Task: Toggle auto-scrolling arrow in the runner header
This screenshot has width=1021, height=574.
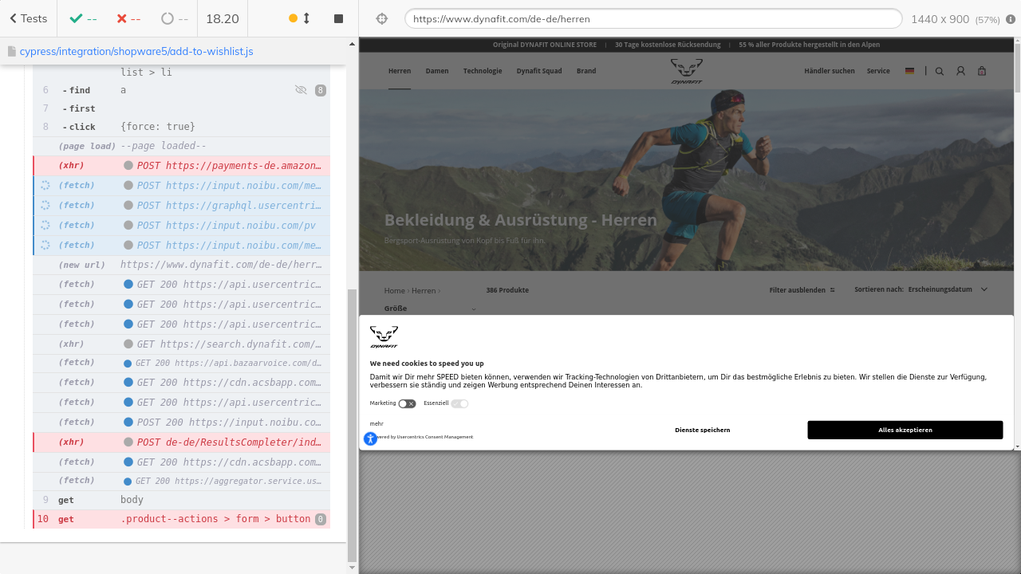Action: pyautogui.click(x=306, y=18)
